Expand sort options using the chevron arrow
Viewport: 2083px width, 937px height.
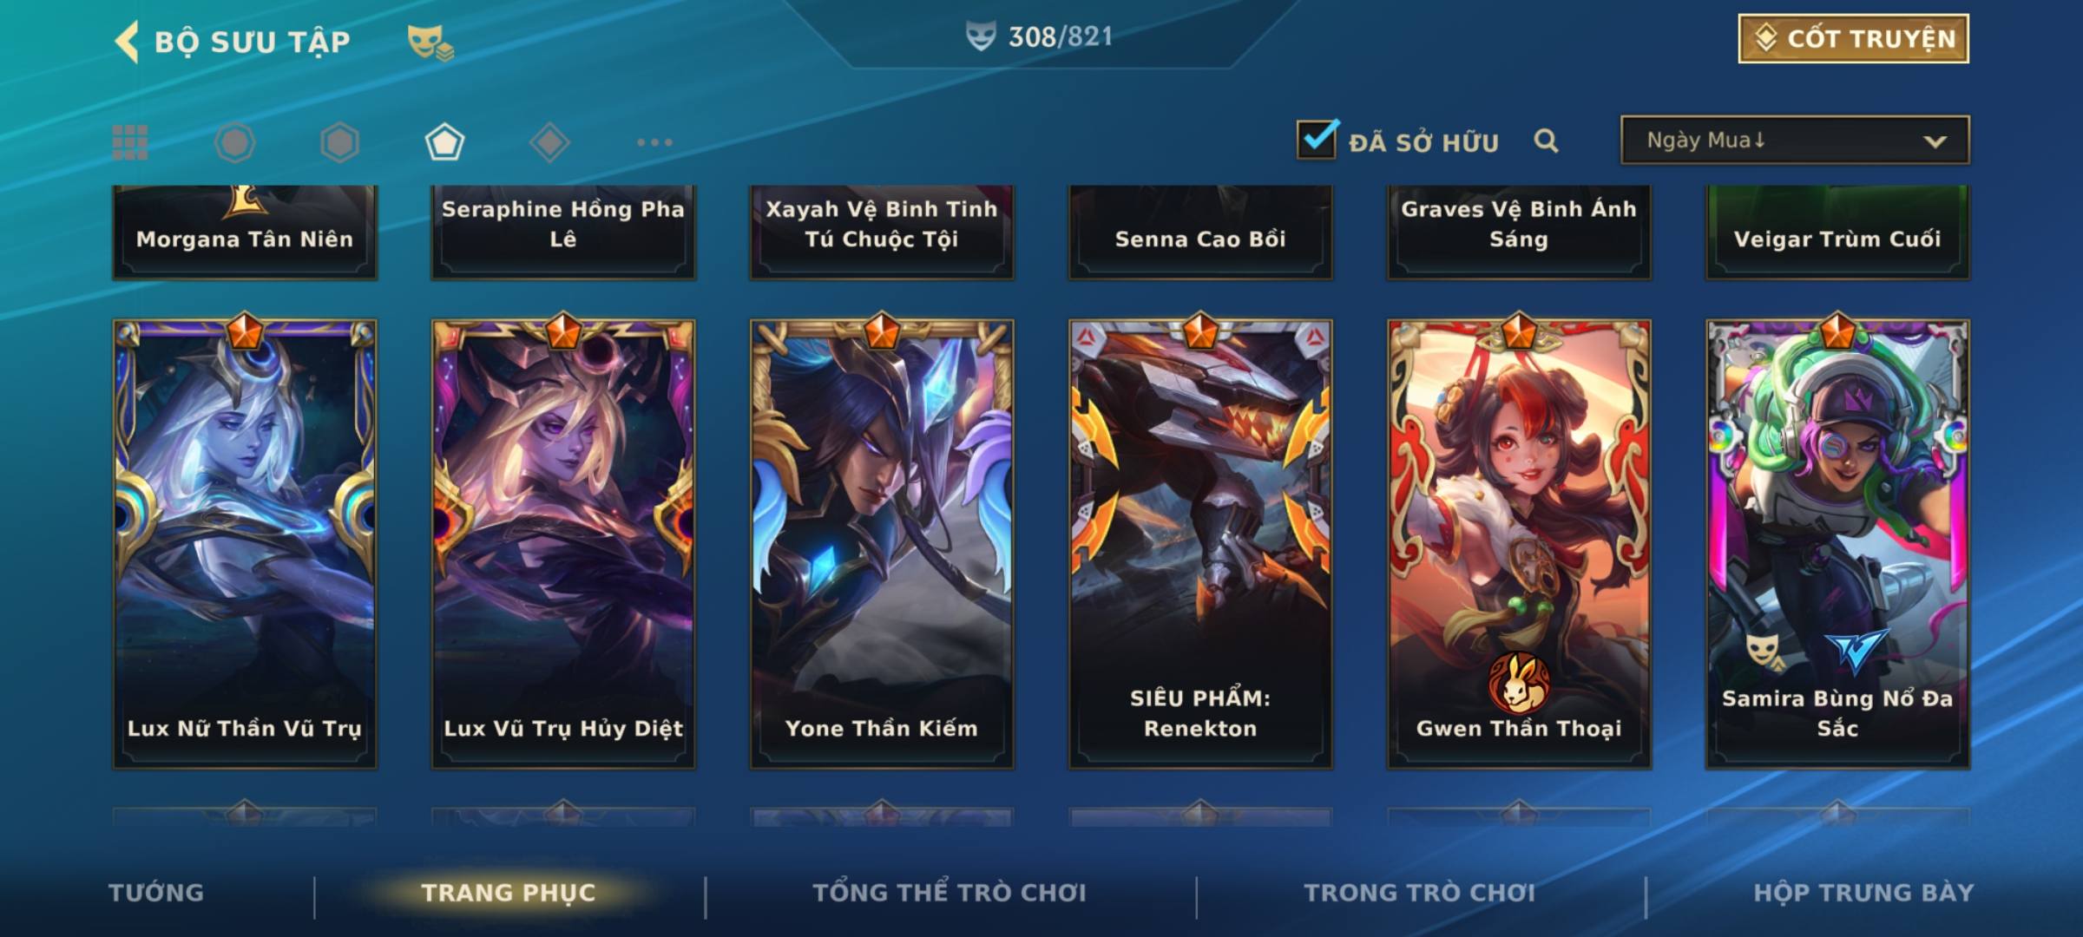[1935, 141]
